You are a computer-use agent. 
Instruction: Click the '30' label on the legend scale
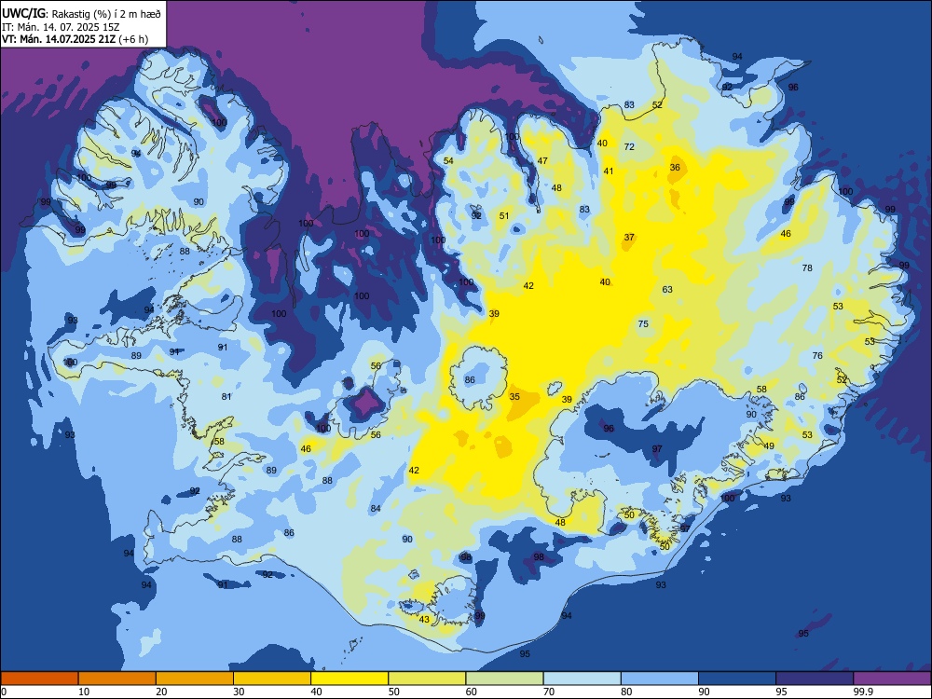239,692
